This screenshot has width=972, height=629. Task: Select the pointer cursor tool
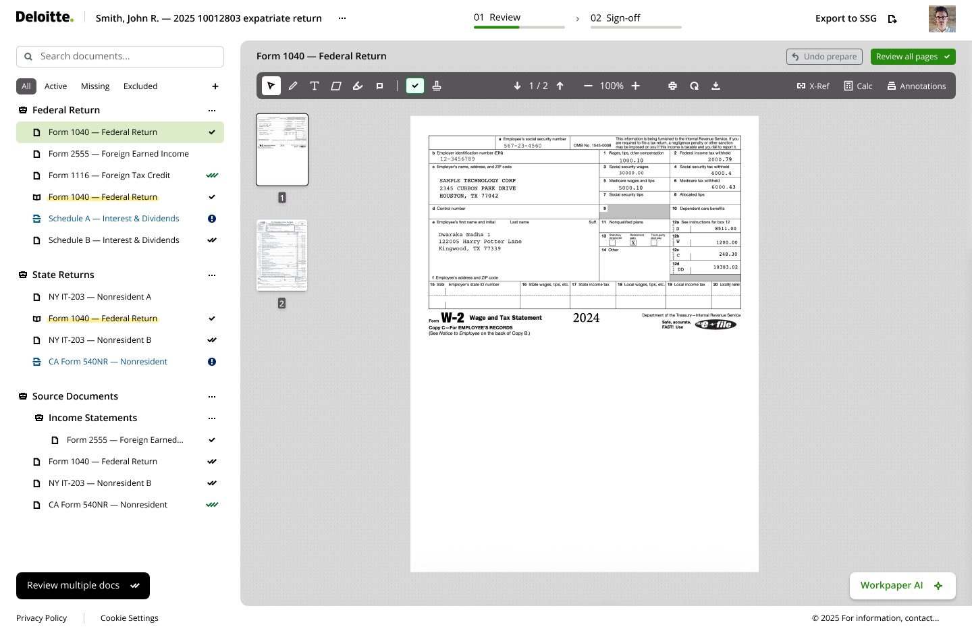click(x=271, y=86)
